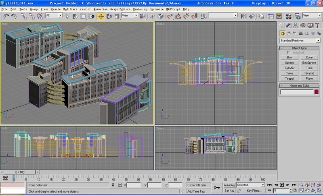The image size is (323, 195).
Task: Toggle the Auto Key button
Action: coord(229,185)
